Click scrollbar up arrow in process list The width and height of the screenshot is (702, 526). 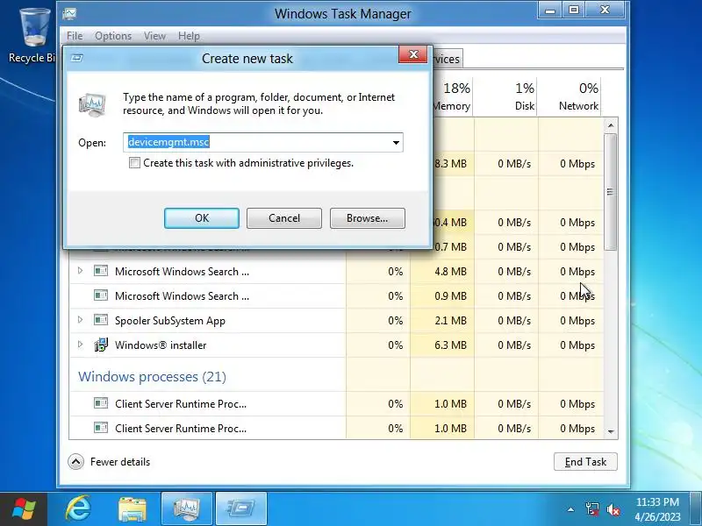pyautogui.click(x=611, y=125)
